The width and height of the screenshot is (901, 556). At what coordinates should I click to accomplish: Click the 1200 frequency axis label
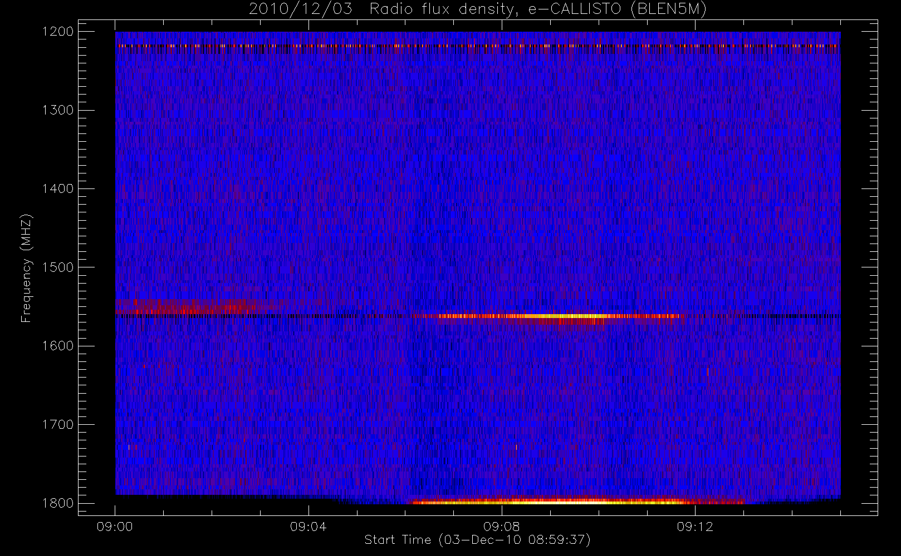(58, 32)
